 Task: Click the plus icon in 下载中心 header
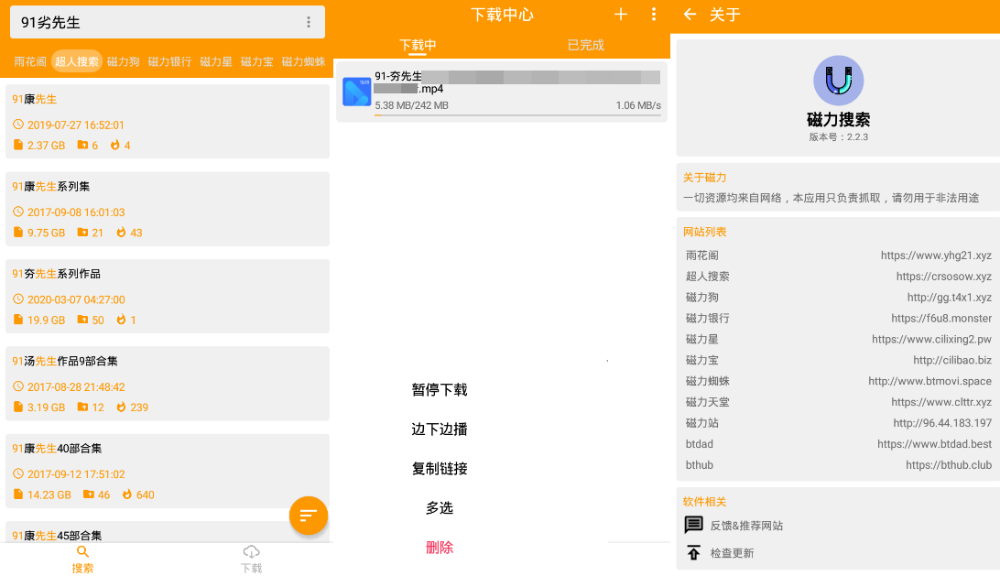coord(621,14)
